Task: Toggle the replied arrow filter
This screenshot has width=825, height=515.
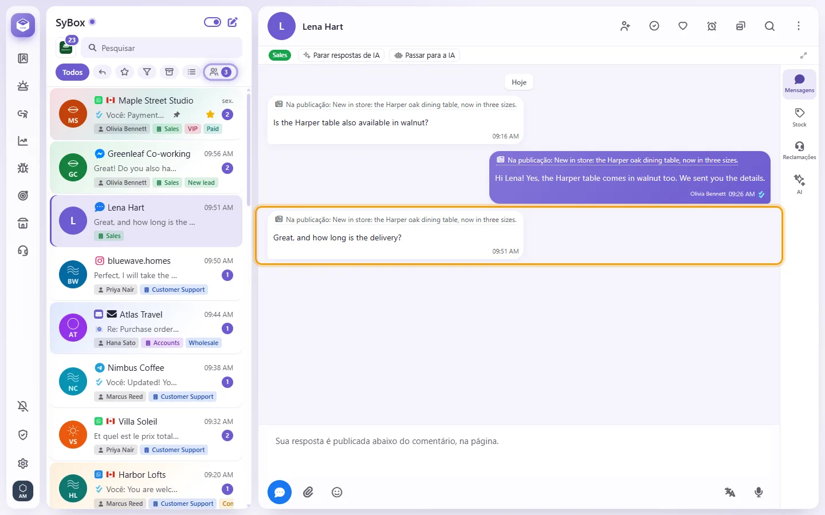Action: (x=102, y=72)
